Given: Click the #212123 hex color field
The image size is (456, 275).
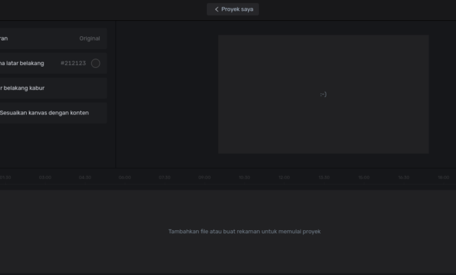Looking at the screenshot, I should pos(73,63).
